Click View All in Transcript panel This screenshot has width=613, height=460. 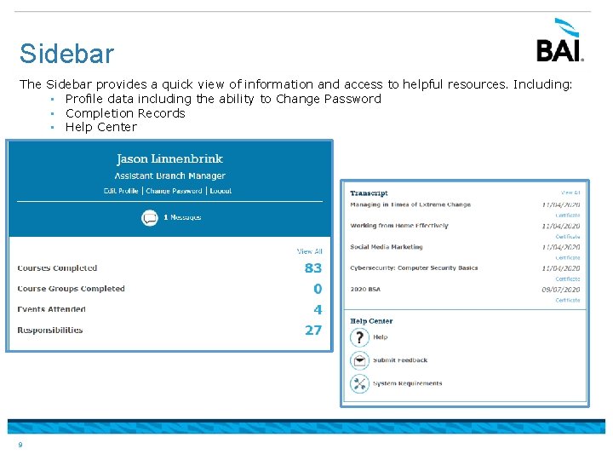click(x=570, y=193)
